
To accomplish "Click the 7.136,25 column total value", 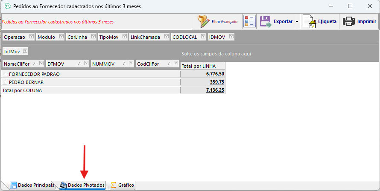I will tap(215, 90).
